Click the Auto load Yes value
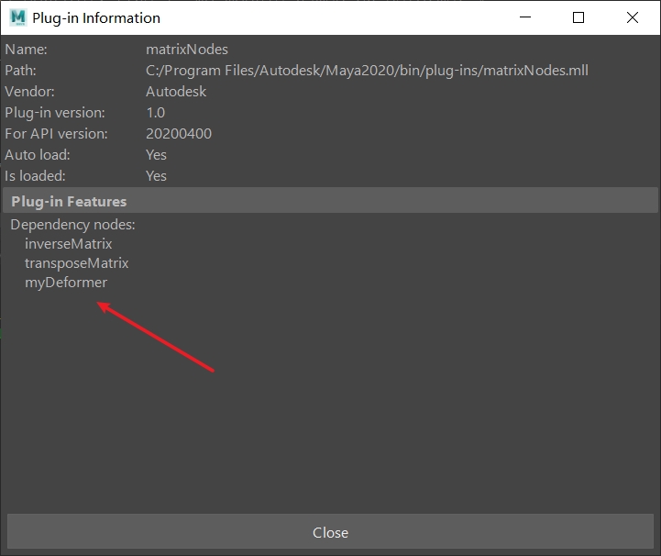This screenshot has width=661, height=556. coord(156,155)
